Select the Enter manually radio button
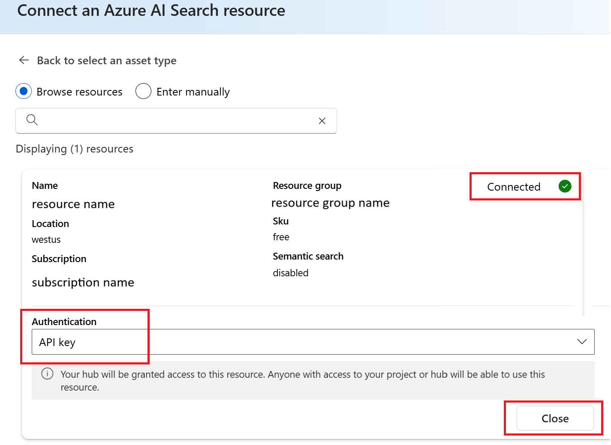 click(x=143, y=91)
